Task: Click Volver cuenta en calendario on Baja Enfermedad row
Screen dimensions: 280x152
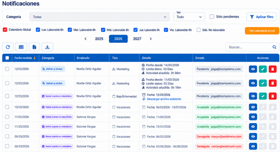Action: click(x=57, y=96)
